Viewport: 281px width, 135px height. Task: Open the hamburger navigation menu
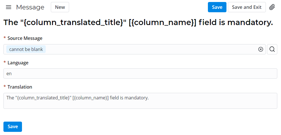click(9, 7)
